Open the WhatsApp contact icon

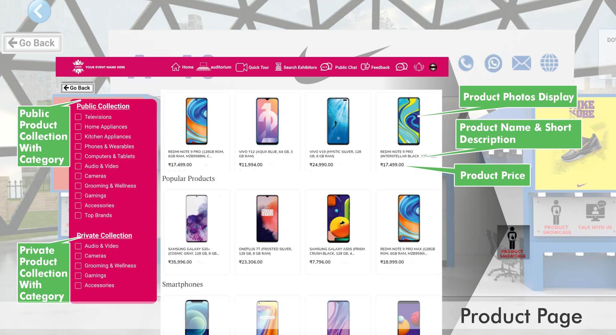coord(493,63)
